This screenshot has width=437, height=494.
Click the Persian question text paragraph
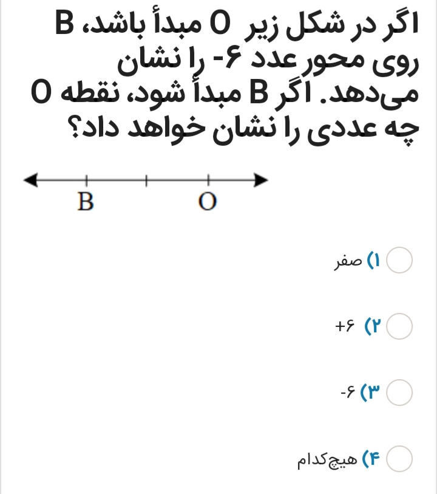218,73
